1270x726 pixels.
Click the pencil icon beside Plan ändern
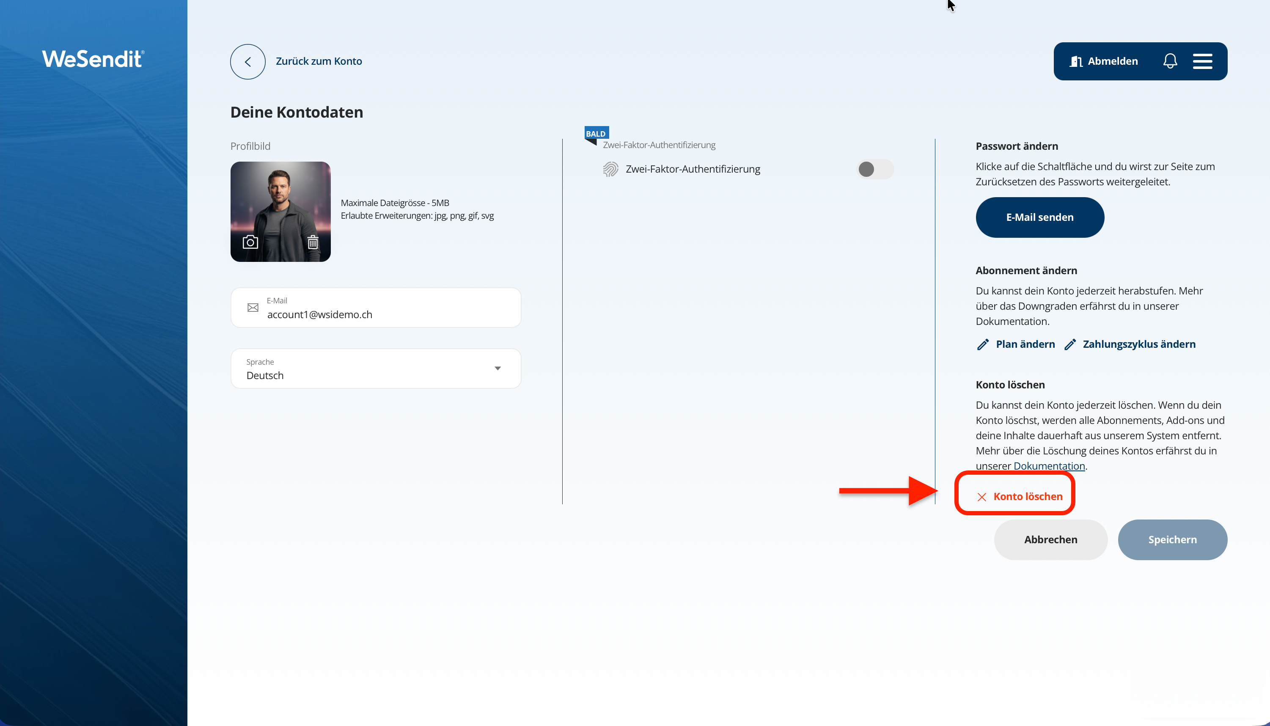tap(982, 344)
